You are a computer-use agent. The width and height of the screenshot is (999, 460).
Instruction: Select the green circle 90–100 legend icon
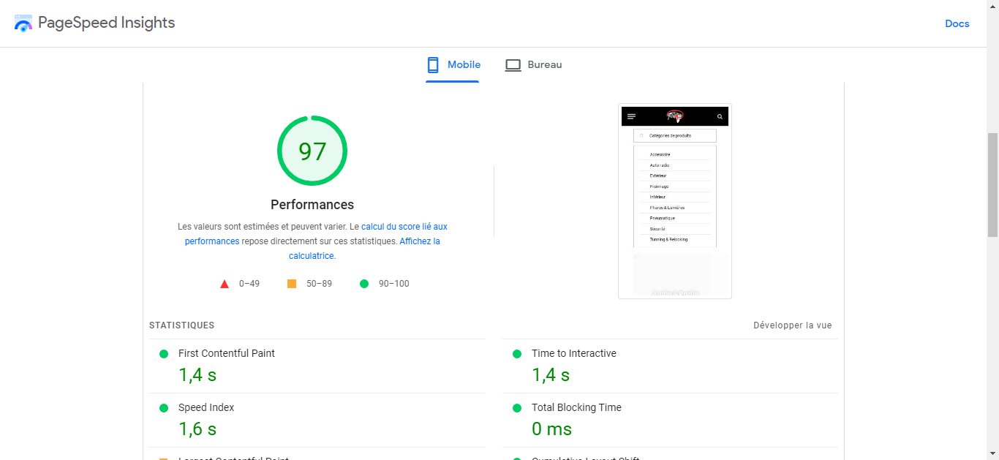[364, 284]
